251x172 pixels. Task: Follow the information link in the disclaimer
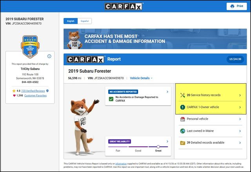[x=121, y=164]
